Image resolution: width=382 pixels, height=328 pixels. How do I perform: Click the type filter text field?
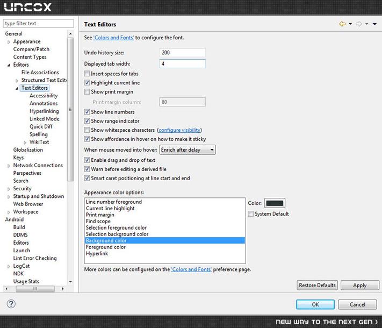coord(39,24)
